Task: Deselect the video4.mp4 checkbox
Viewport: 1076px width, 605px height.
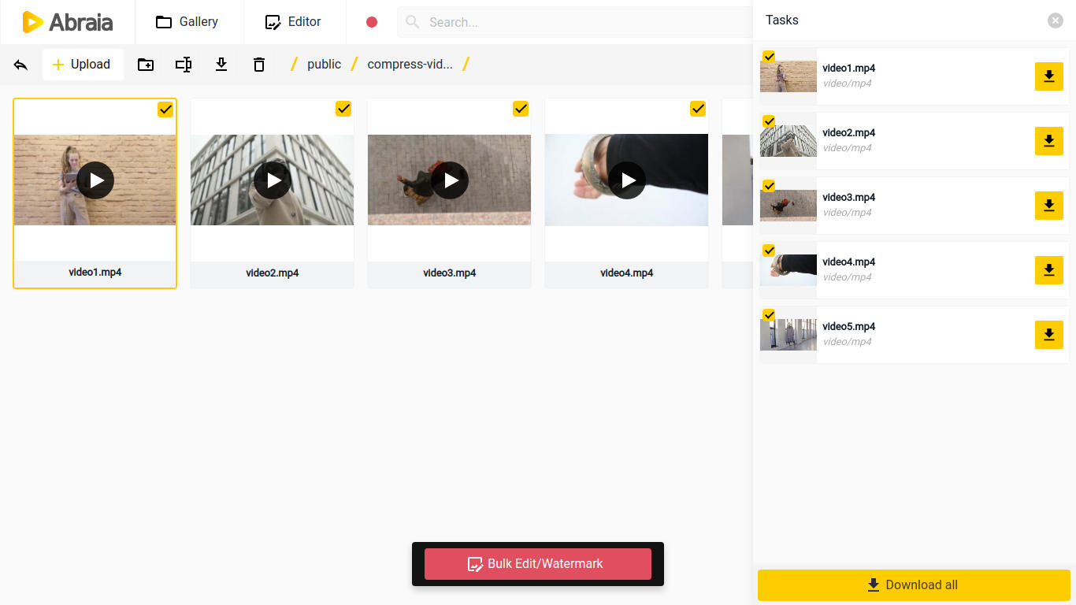Action: pos(697,109)
